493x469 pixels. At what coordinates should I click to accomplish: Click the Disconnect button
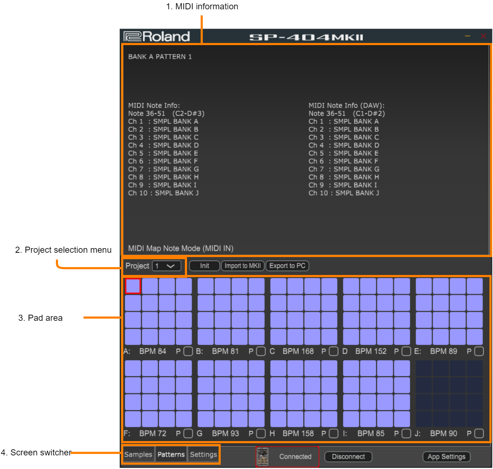348,456
